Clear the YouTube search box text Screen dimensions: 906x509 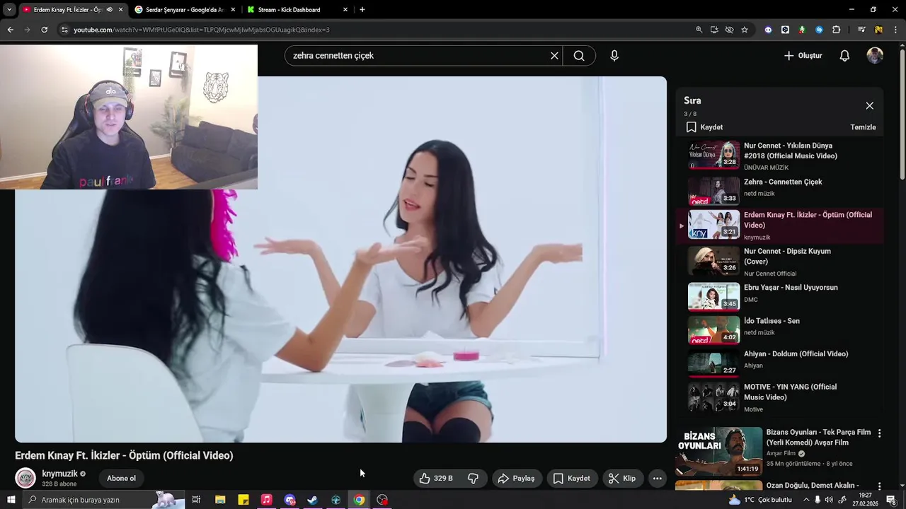[554, 56]
